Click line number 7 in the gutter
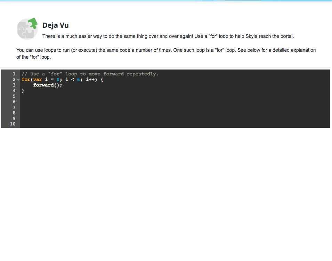Viewport: 332px width, 261px height. (14, 107)
